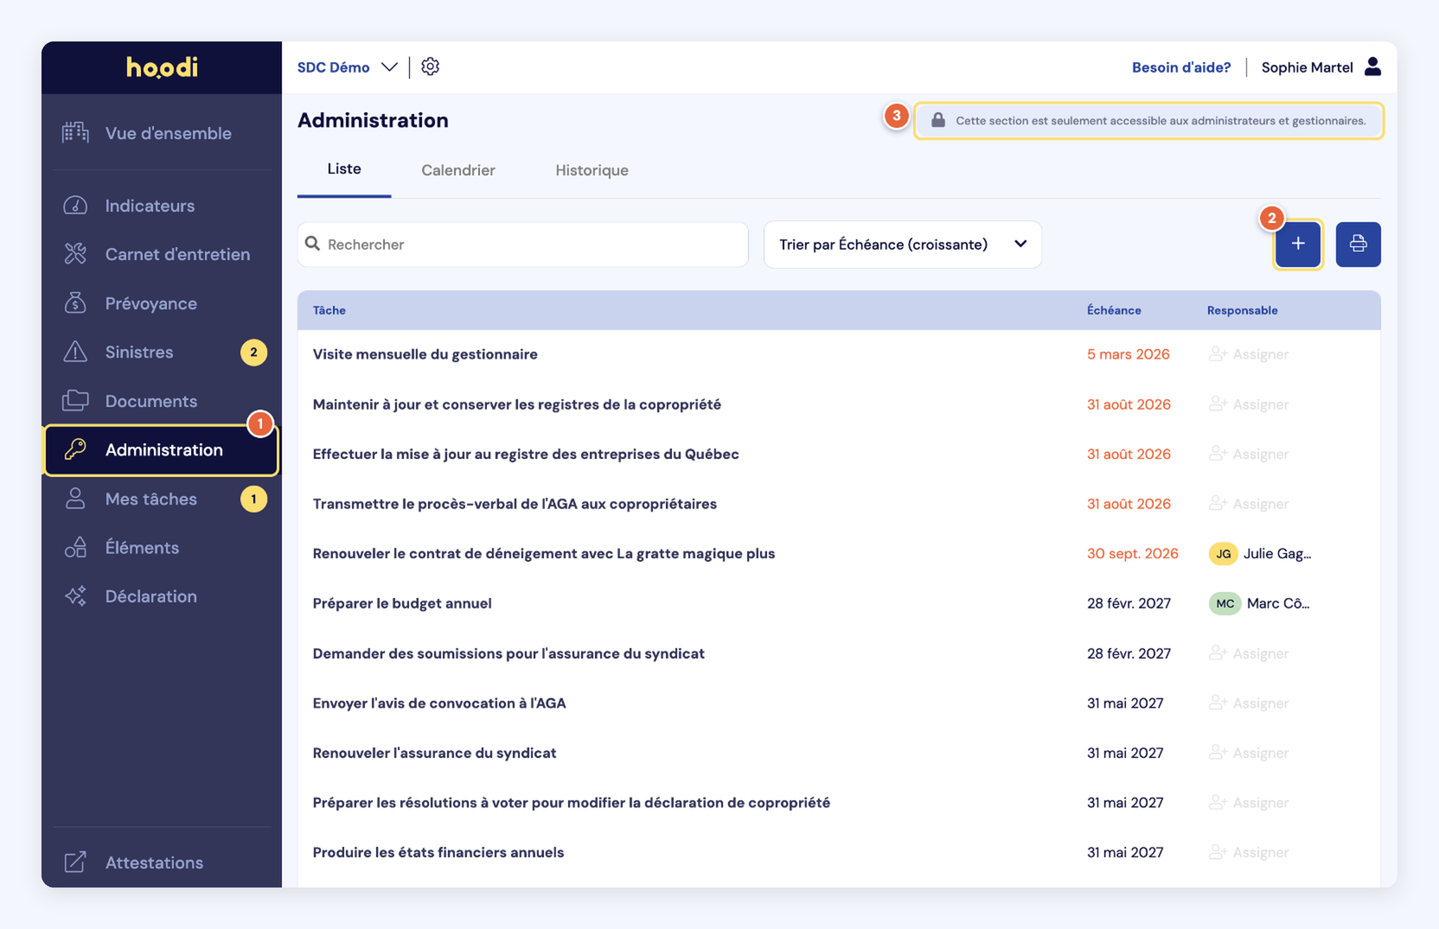Select Administration key menu item
This screenshot has height=929, width=1439.
[161, 450]
